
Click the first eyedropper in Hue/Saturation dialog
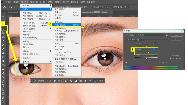159,62
